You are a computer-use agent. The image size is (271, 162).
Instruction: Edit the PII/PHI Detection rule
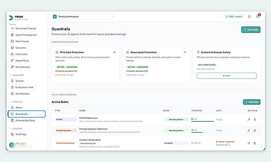click(x=249, y=119)
